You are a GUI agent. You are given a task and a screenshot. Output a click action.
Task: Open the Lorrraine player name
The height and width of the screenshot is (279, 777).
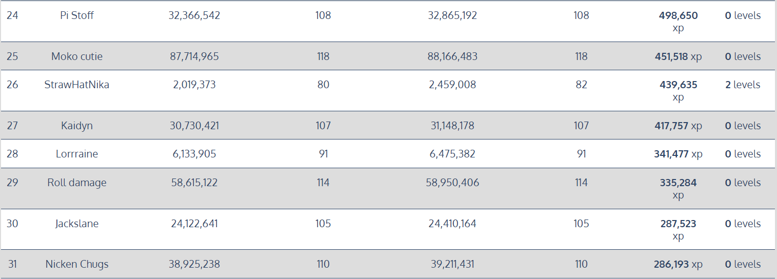[77, 154]
